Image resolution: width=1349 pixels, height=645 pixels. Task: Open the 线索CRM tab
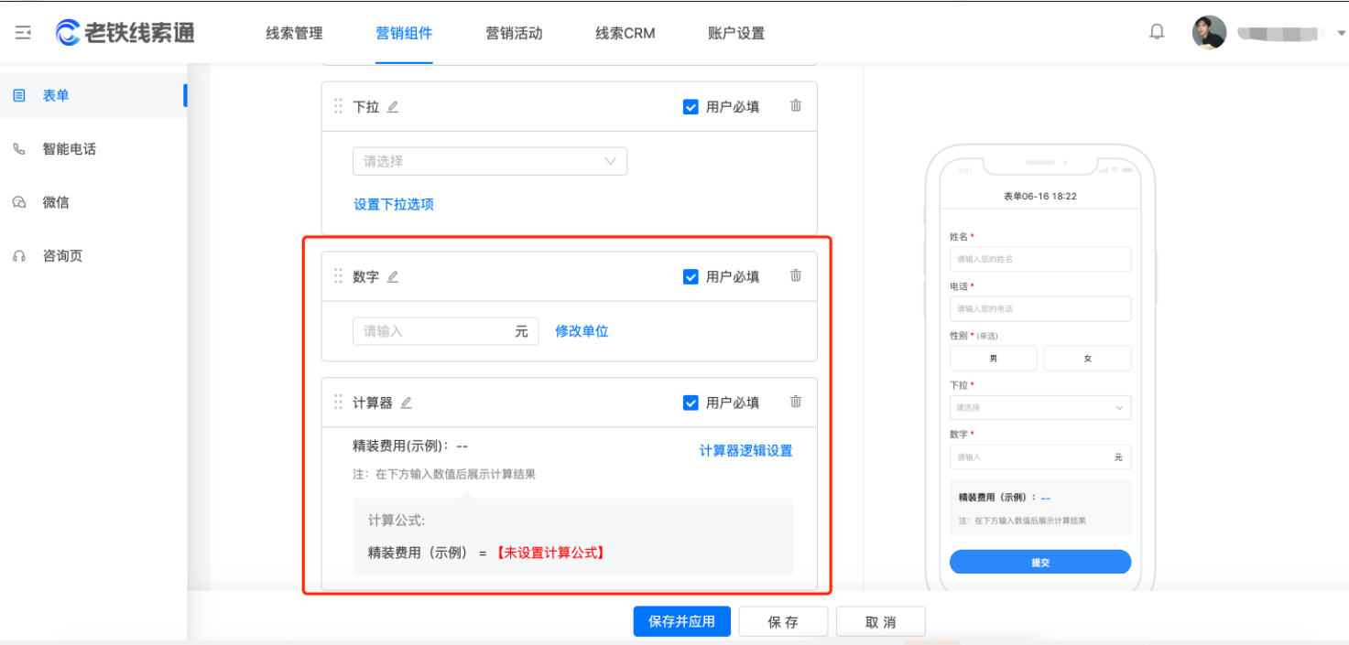click(x=624, y=33)
